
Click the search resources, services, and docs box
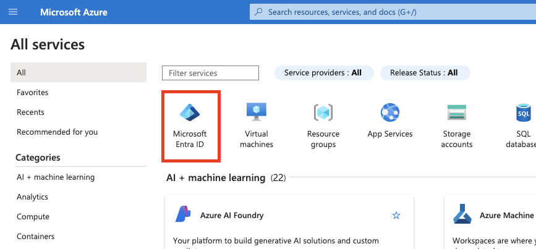point(393,12)
